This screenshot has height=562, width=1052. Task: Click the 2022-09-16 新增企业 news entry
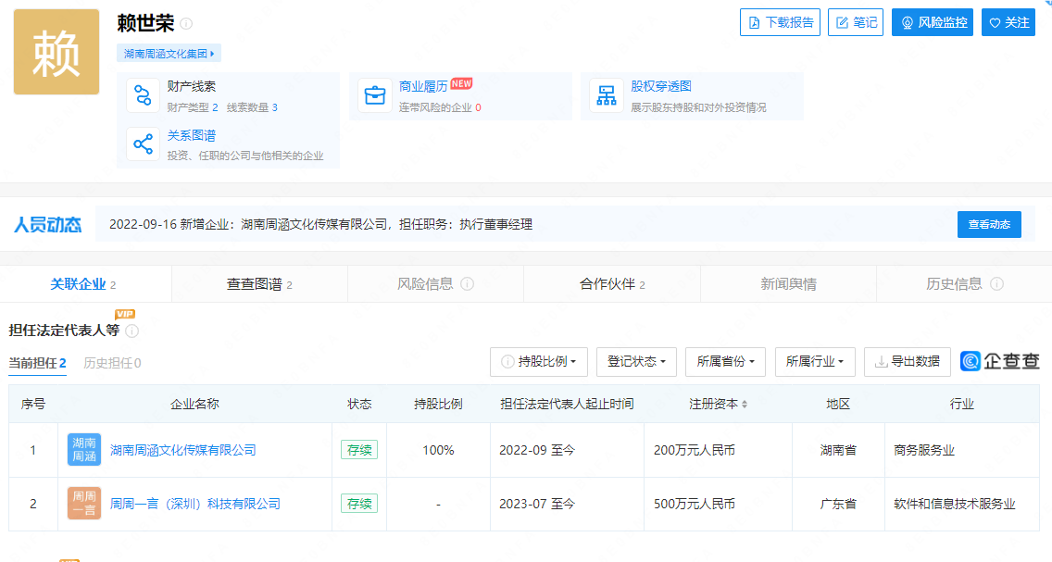point(320,225)
